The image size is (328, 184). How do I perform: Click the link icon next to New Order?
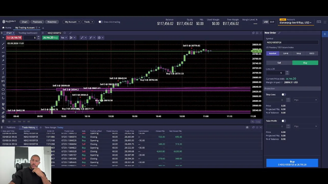(279, 33)
